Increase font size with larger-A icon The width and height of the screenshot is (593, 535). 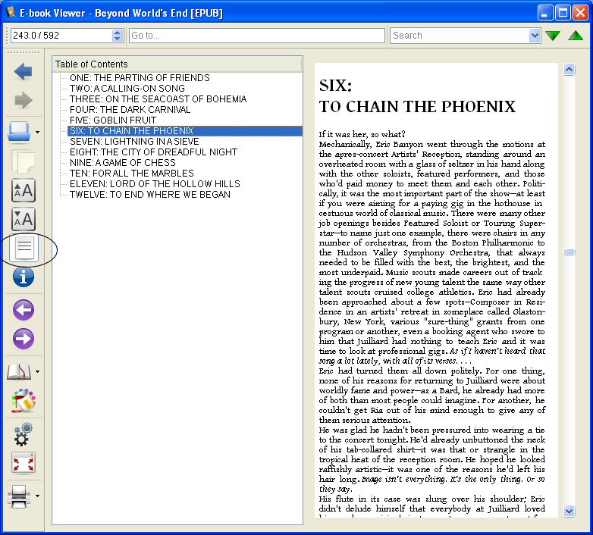pos(24,190)
